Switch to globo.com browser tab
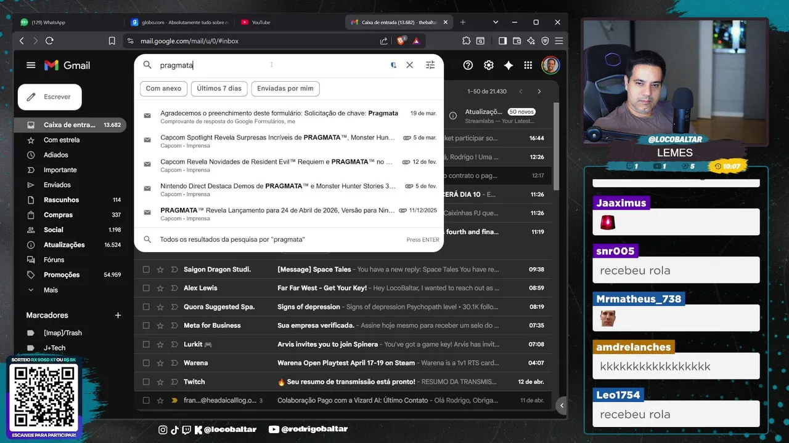The width and height of the screenshot is (789, 443). [179, 22]
